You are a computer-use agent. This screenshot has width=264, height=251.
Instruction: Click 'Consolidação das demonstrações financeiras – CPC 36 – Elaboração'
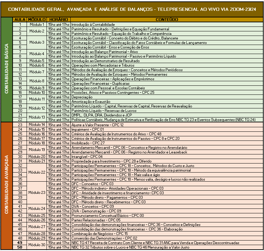tap(167, 229)
